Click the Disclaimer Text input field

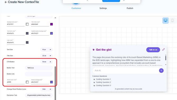[x=39, y=95]
